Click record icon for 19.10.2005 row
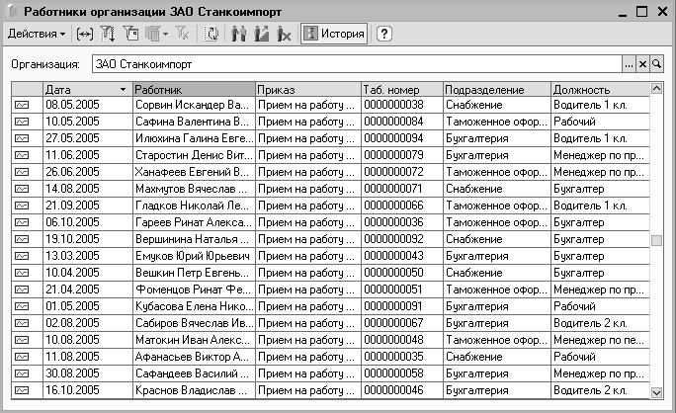This screenshot has width=676, height=413. pyautogui.click(x=22, y=239)
